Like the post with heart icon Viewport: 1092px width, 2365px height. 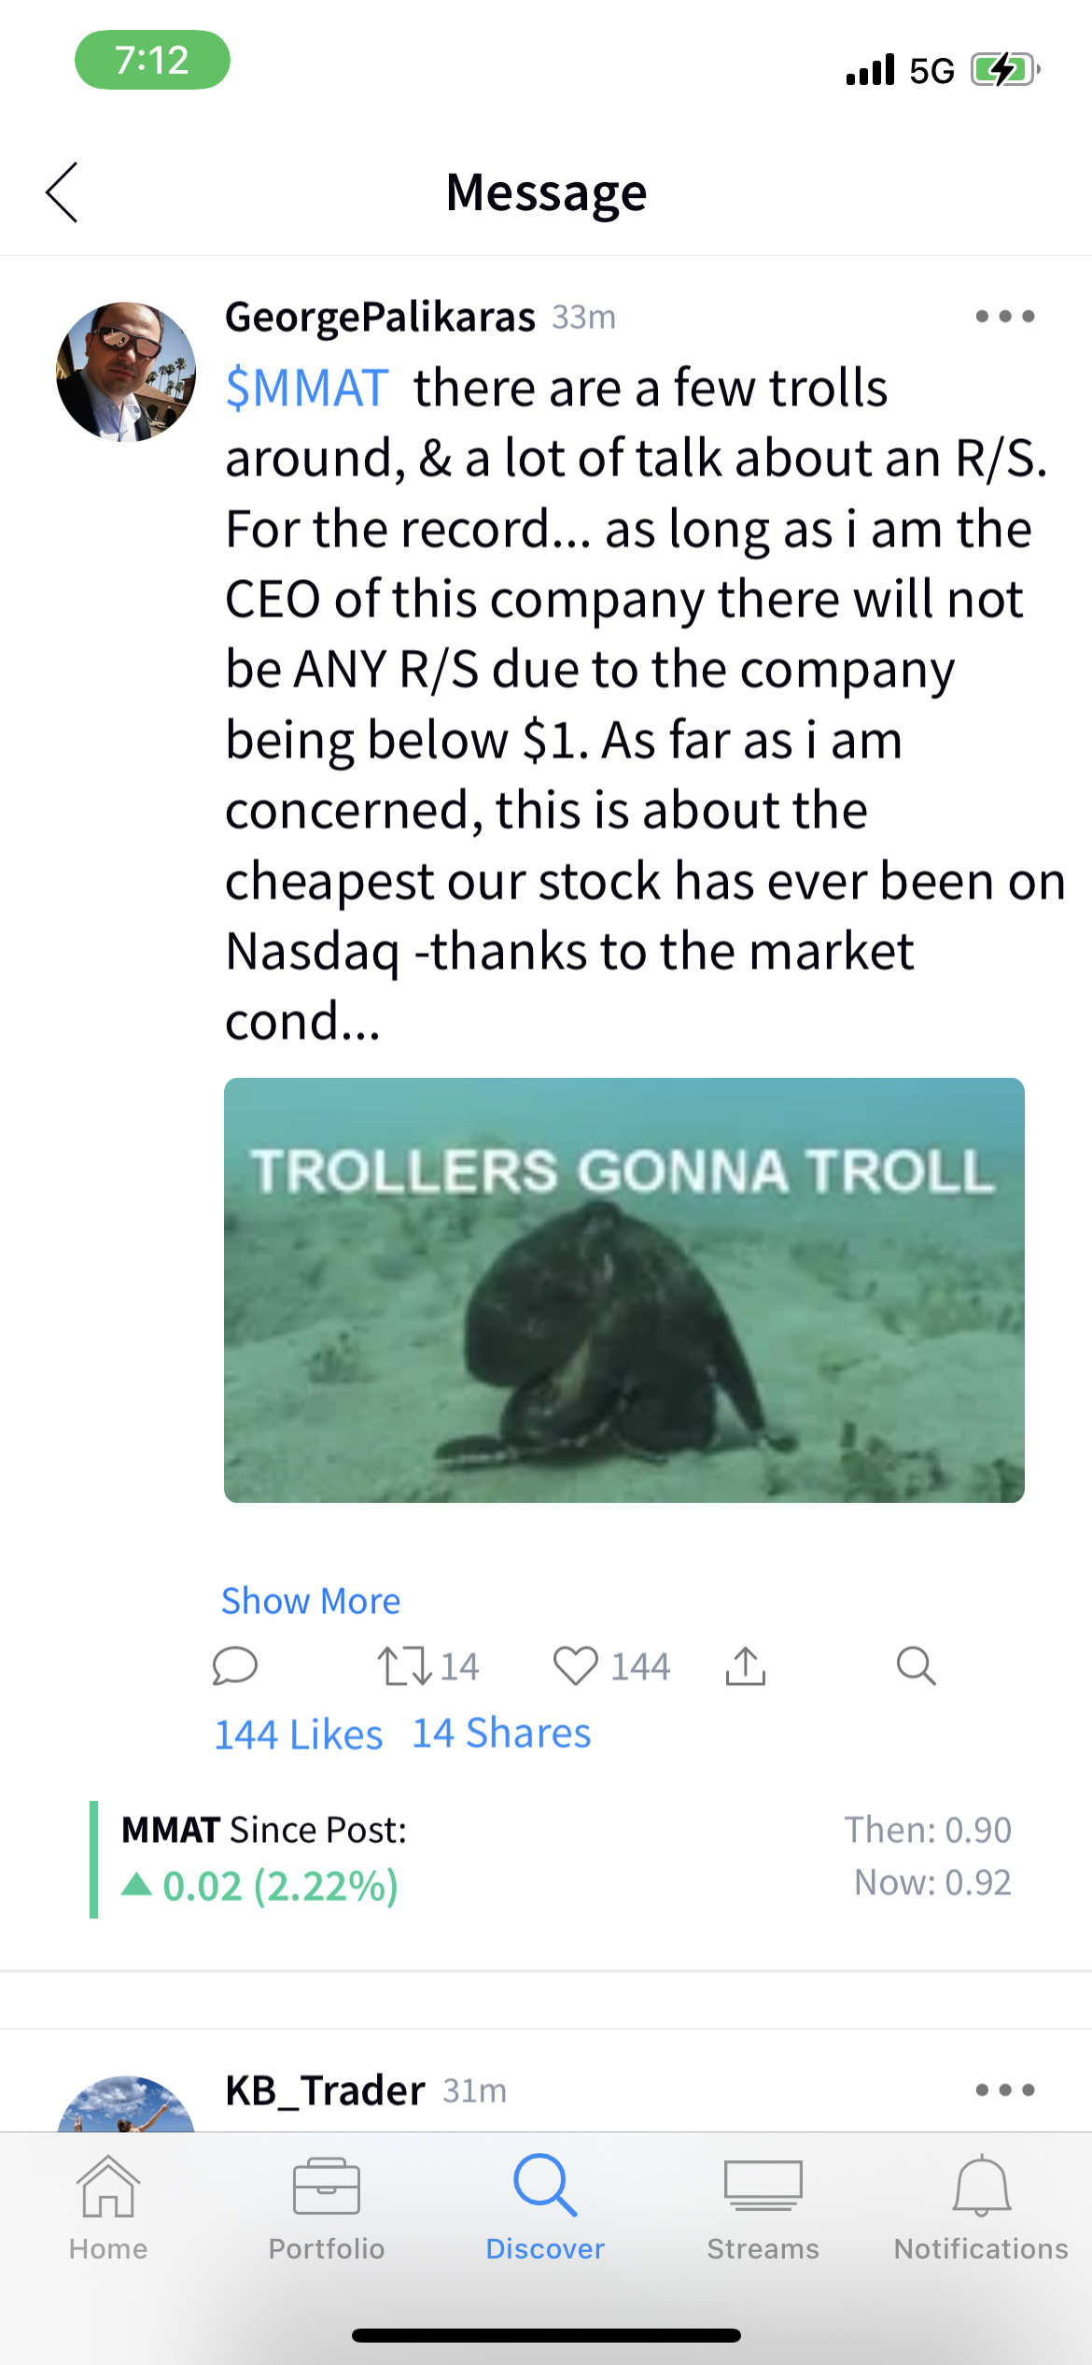(x=575, y=1665)
